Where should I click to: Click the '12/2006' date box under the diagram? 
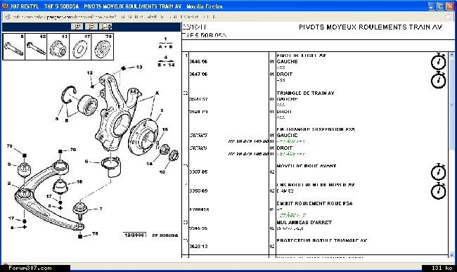pos(134,235)
